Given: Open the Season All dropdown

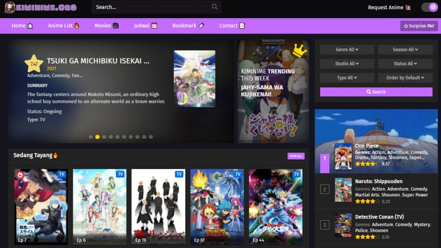Looking at the screenshot, I should 405,49.
